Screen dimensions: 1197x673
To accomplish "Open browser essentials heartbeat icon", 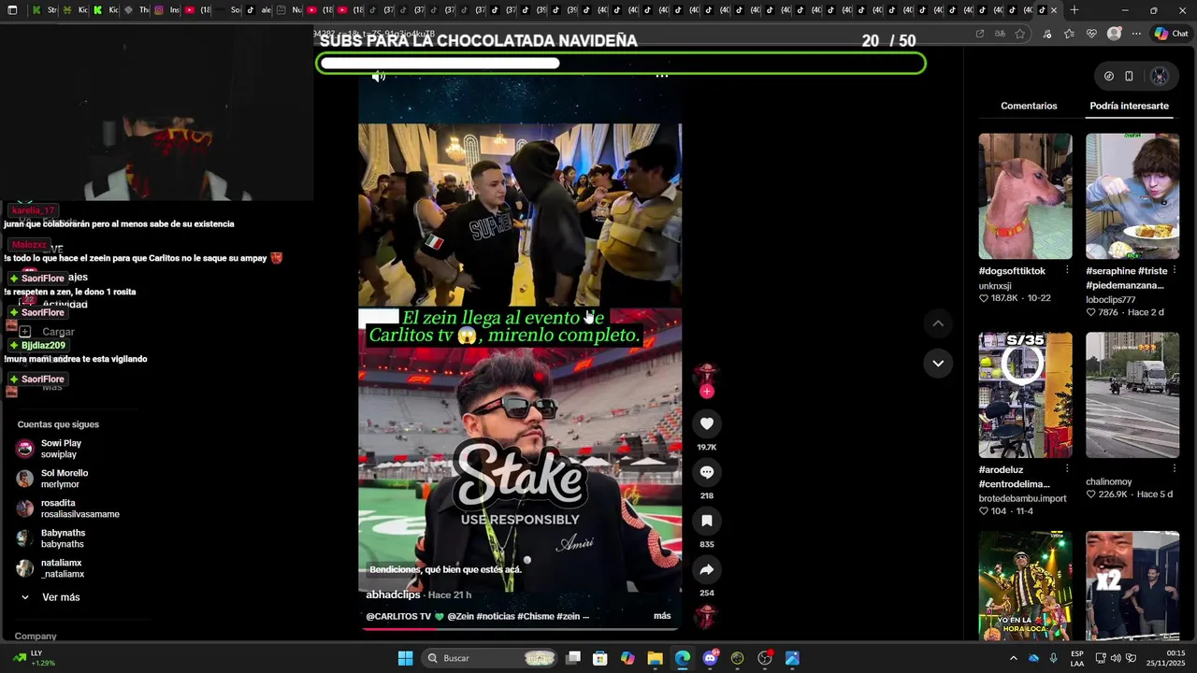I will pyautogui.click(x=1091, y=34).
